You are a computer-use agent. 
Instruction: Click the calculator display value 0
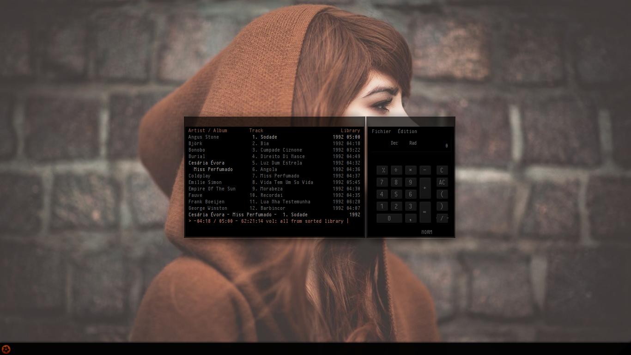click(447, 146)
